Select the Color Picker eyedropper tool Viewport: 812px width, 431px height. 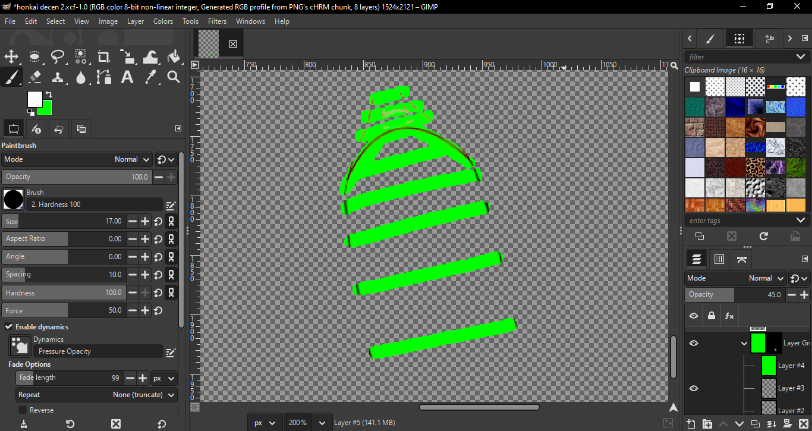coord(150,77)
